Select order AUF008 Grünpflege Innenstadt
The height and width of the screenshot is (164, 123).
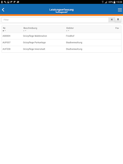tap(61, 49)
